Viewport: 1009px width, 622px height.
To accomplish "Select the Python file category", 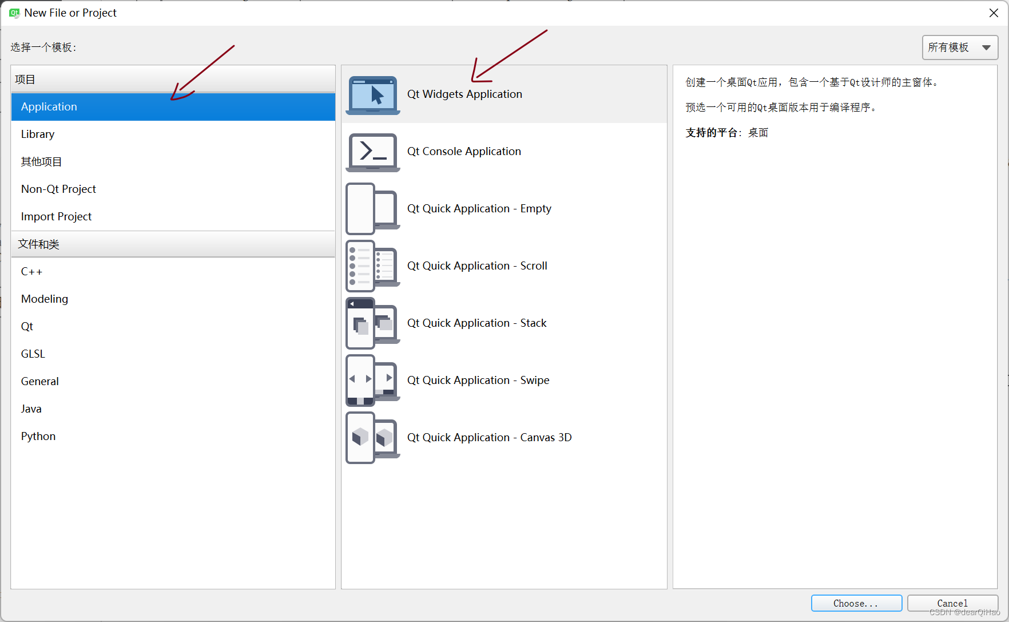I will [173, 437].
